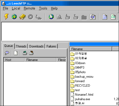The height and width of the screenshot is (106, 119).
Task: Select binary transfer mode icon
Action: (x=105, y=17)
